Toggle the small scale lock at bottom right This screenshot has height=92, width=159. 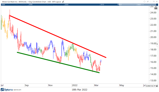coord(157,86)
